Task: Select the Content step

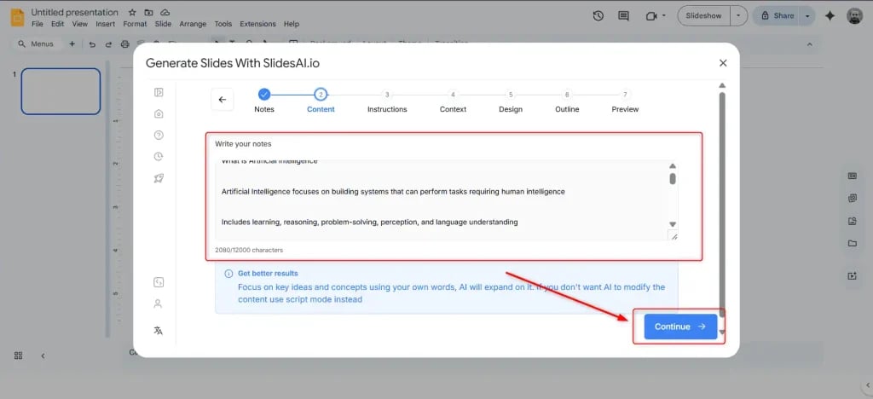Action: [321, 101]
